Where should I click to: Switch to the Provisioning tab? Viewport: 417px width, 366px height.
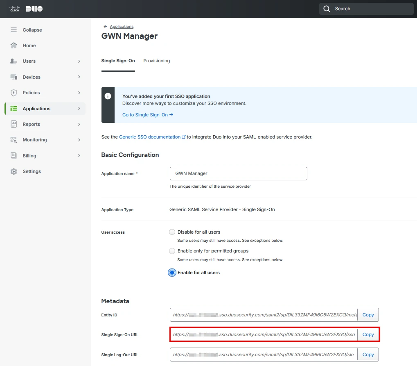click(157, 61)
